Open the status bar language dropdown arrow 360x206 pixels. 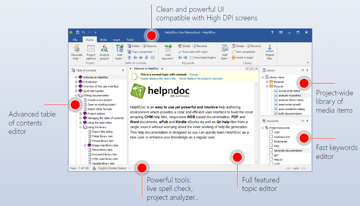(x=130, y=168)
